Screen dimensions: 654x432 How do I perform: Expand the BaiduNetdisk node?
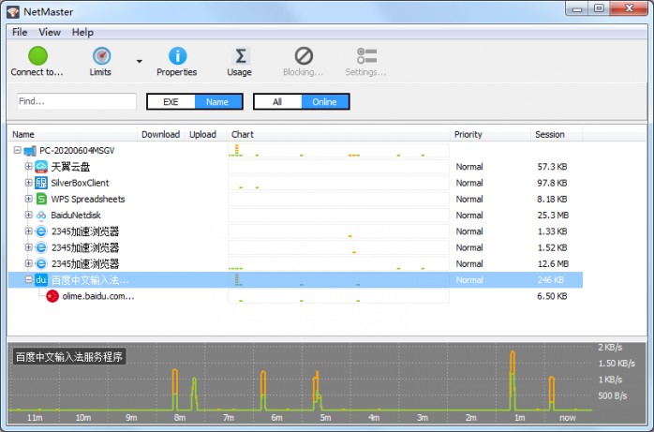(28, 215)
